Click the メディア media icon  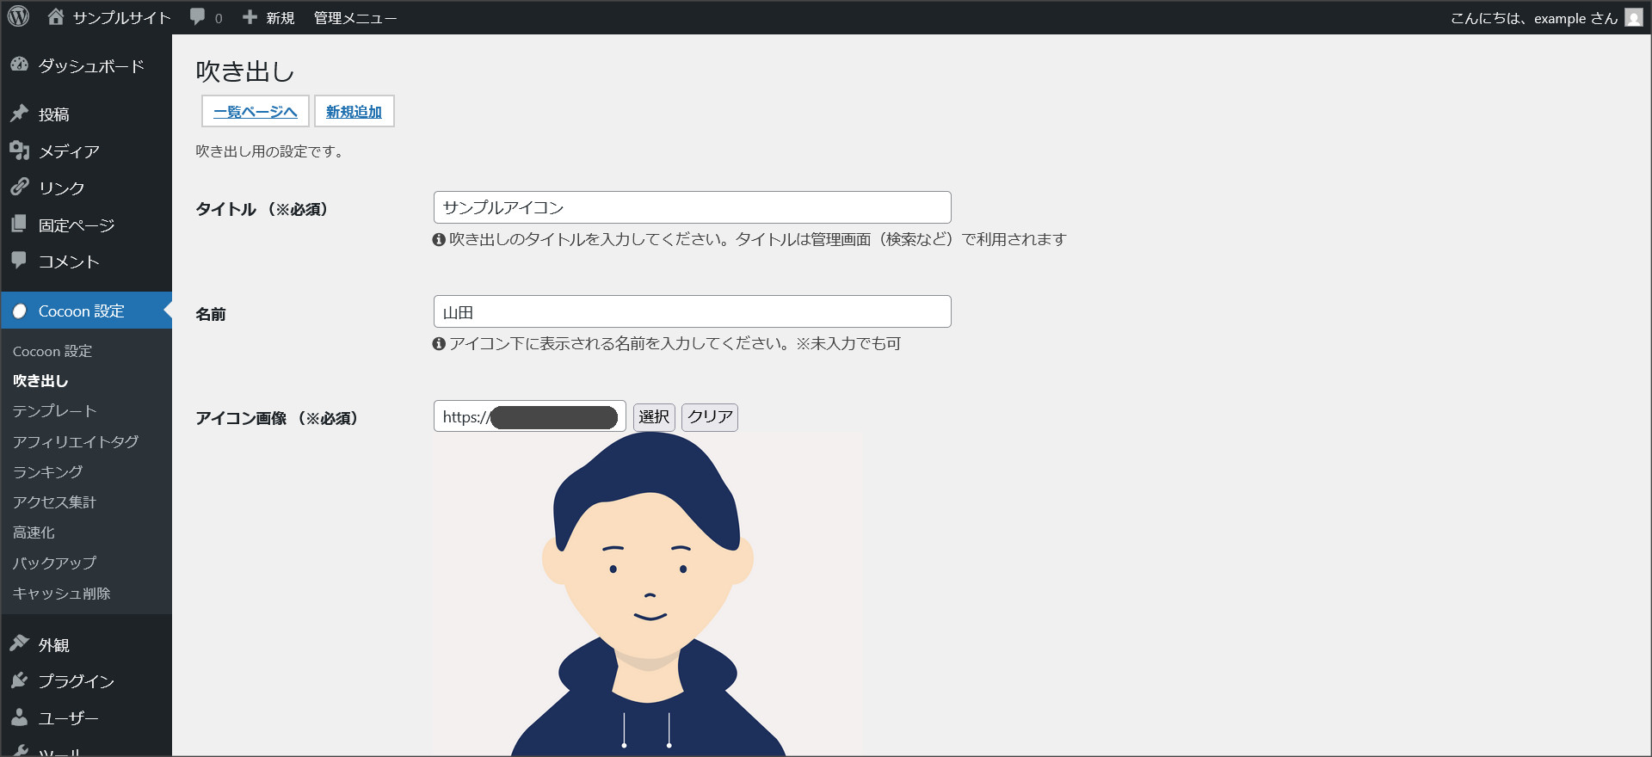(20, 151)
